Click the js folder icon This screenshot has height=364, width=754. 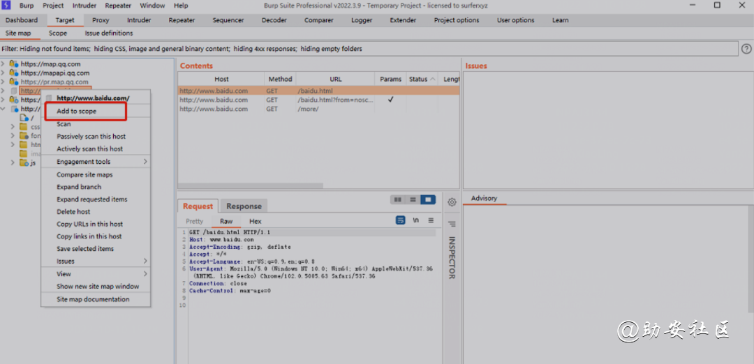point(24,162)
